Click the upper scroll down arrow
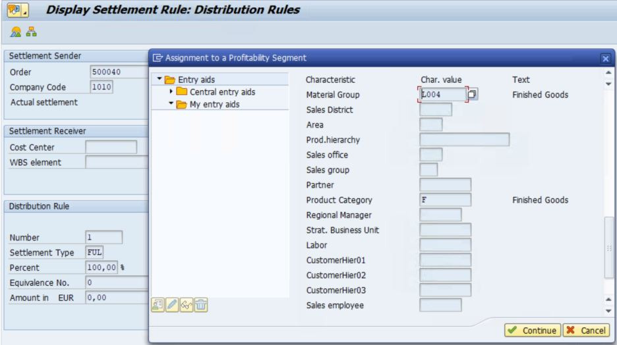Screen dimensions: 617x345 [608, 84]
